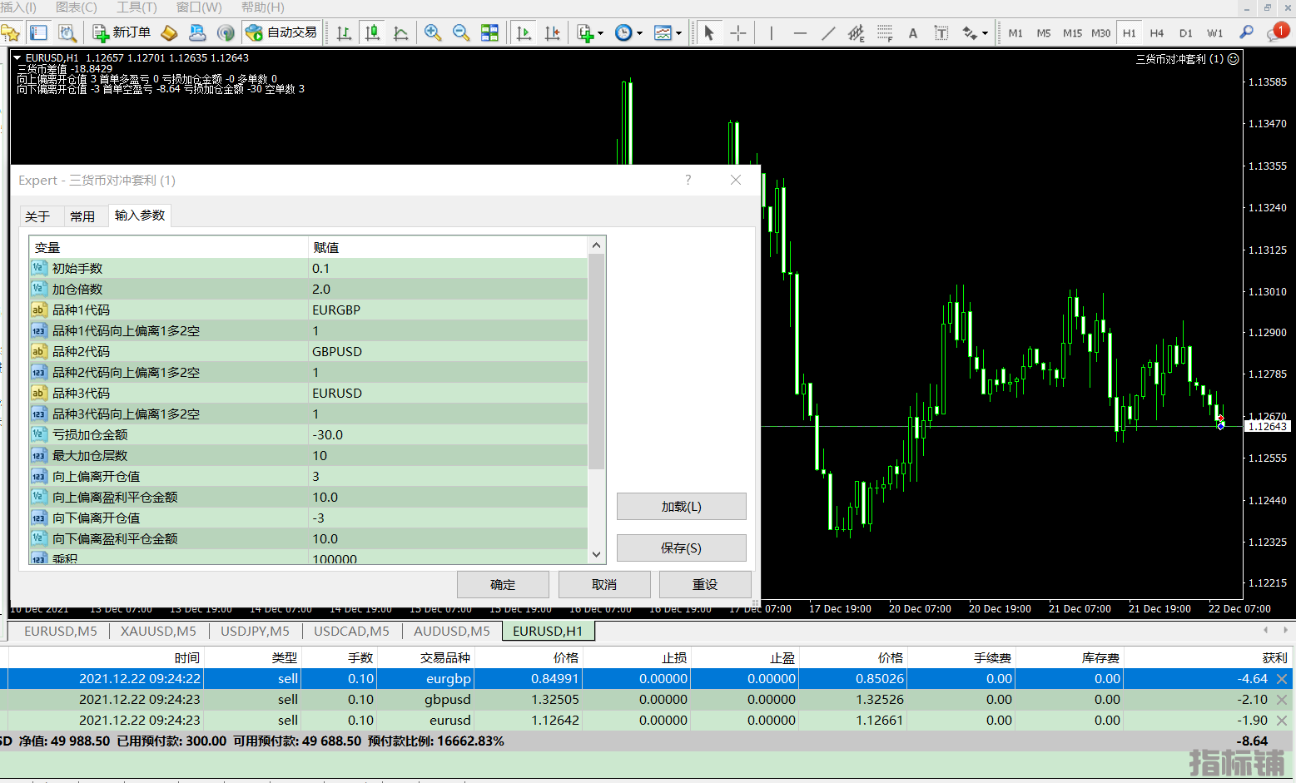The width and height of the screenshot is (1296, 783).
Task: Switch to the 常用 tab
Action: pyautogui.click(x=82, y=216)
